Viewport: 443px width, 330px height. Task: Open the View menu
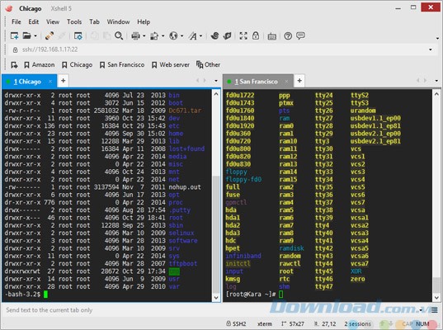53,21
